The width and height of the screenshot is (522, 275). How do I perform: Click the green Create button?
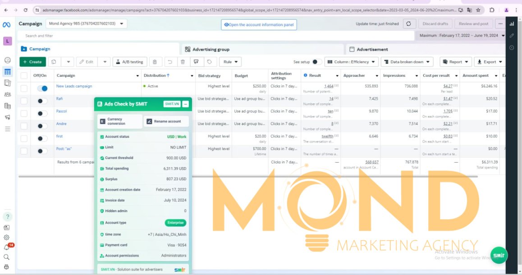[32, 62]
